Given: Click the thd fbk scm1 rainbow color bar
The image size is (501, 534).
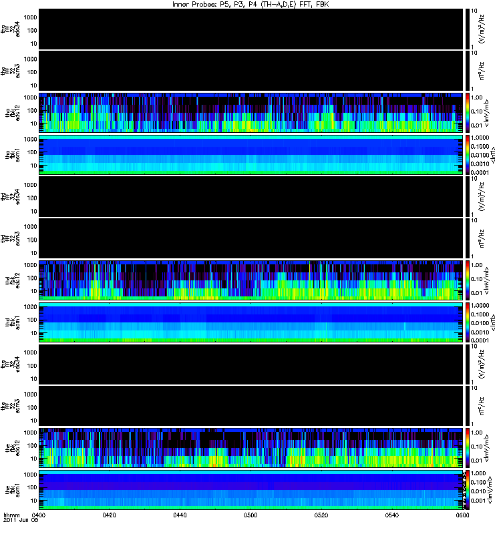Looking at the screenshot, I should tap(467, 322).
